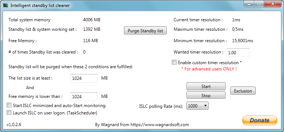Image resolution: width=284 pixels, height=132 pixels.
Task: Click the Wanted timer resolution field
Action: coord(238,52)
